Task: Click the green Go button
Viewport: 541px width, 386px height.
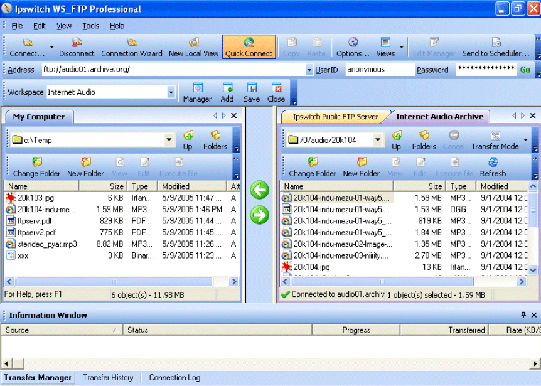Action: coord(525,70)
